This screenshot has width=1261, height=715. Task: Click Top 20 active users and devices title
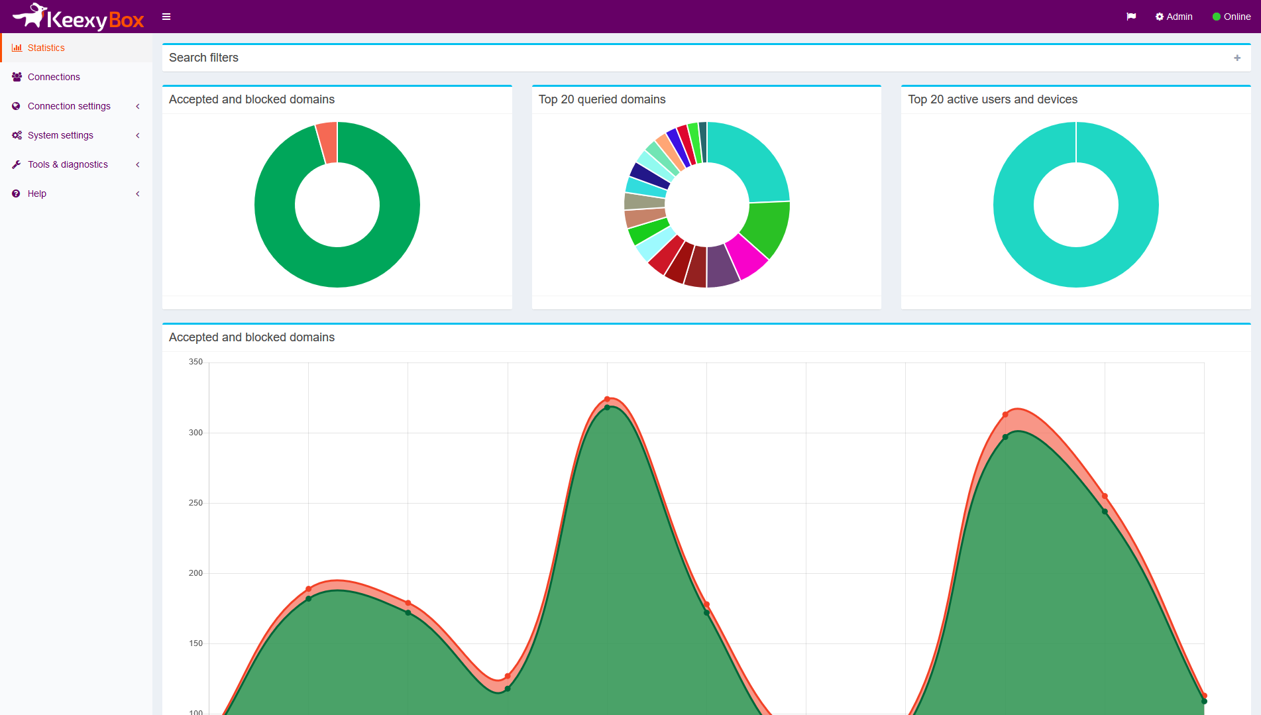point(992,99)
